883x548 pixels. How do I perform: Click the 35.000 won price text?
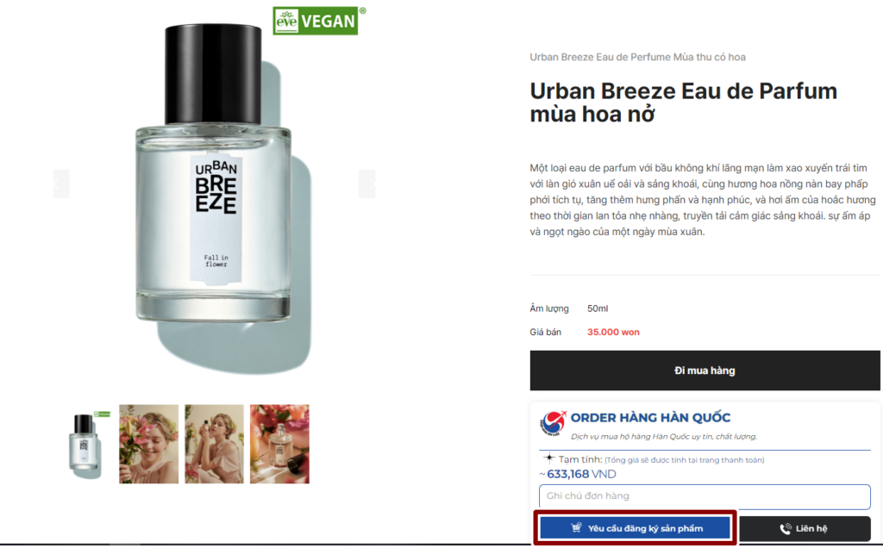tap(613, 332)
